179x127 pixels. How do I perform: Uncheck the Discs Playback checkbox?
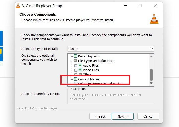75,56
